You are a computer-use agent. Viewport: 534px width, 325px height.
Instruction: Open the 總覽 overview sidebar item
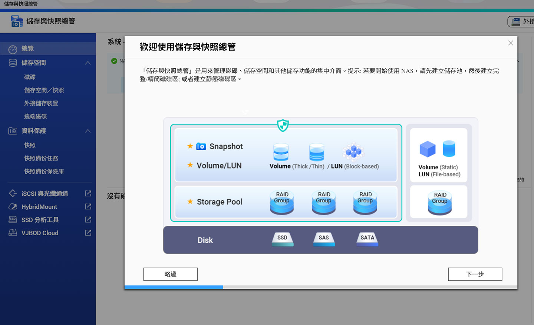[x=48, y=49]
